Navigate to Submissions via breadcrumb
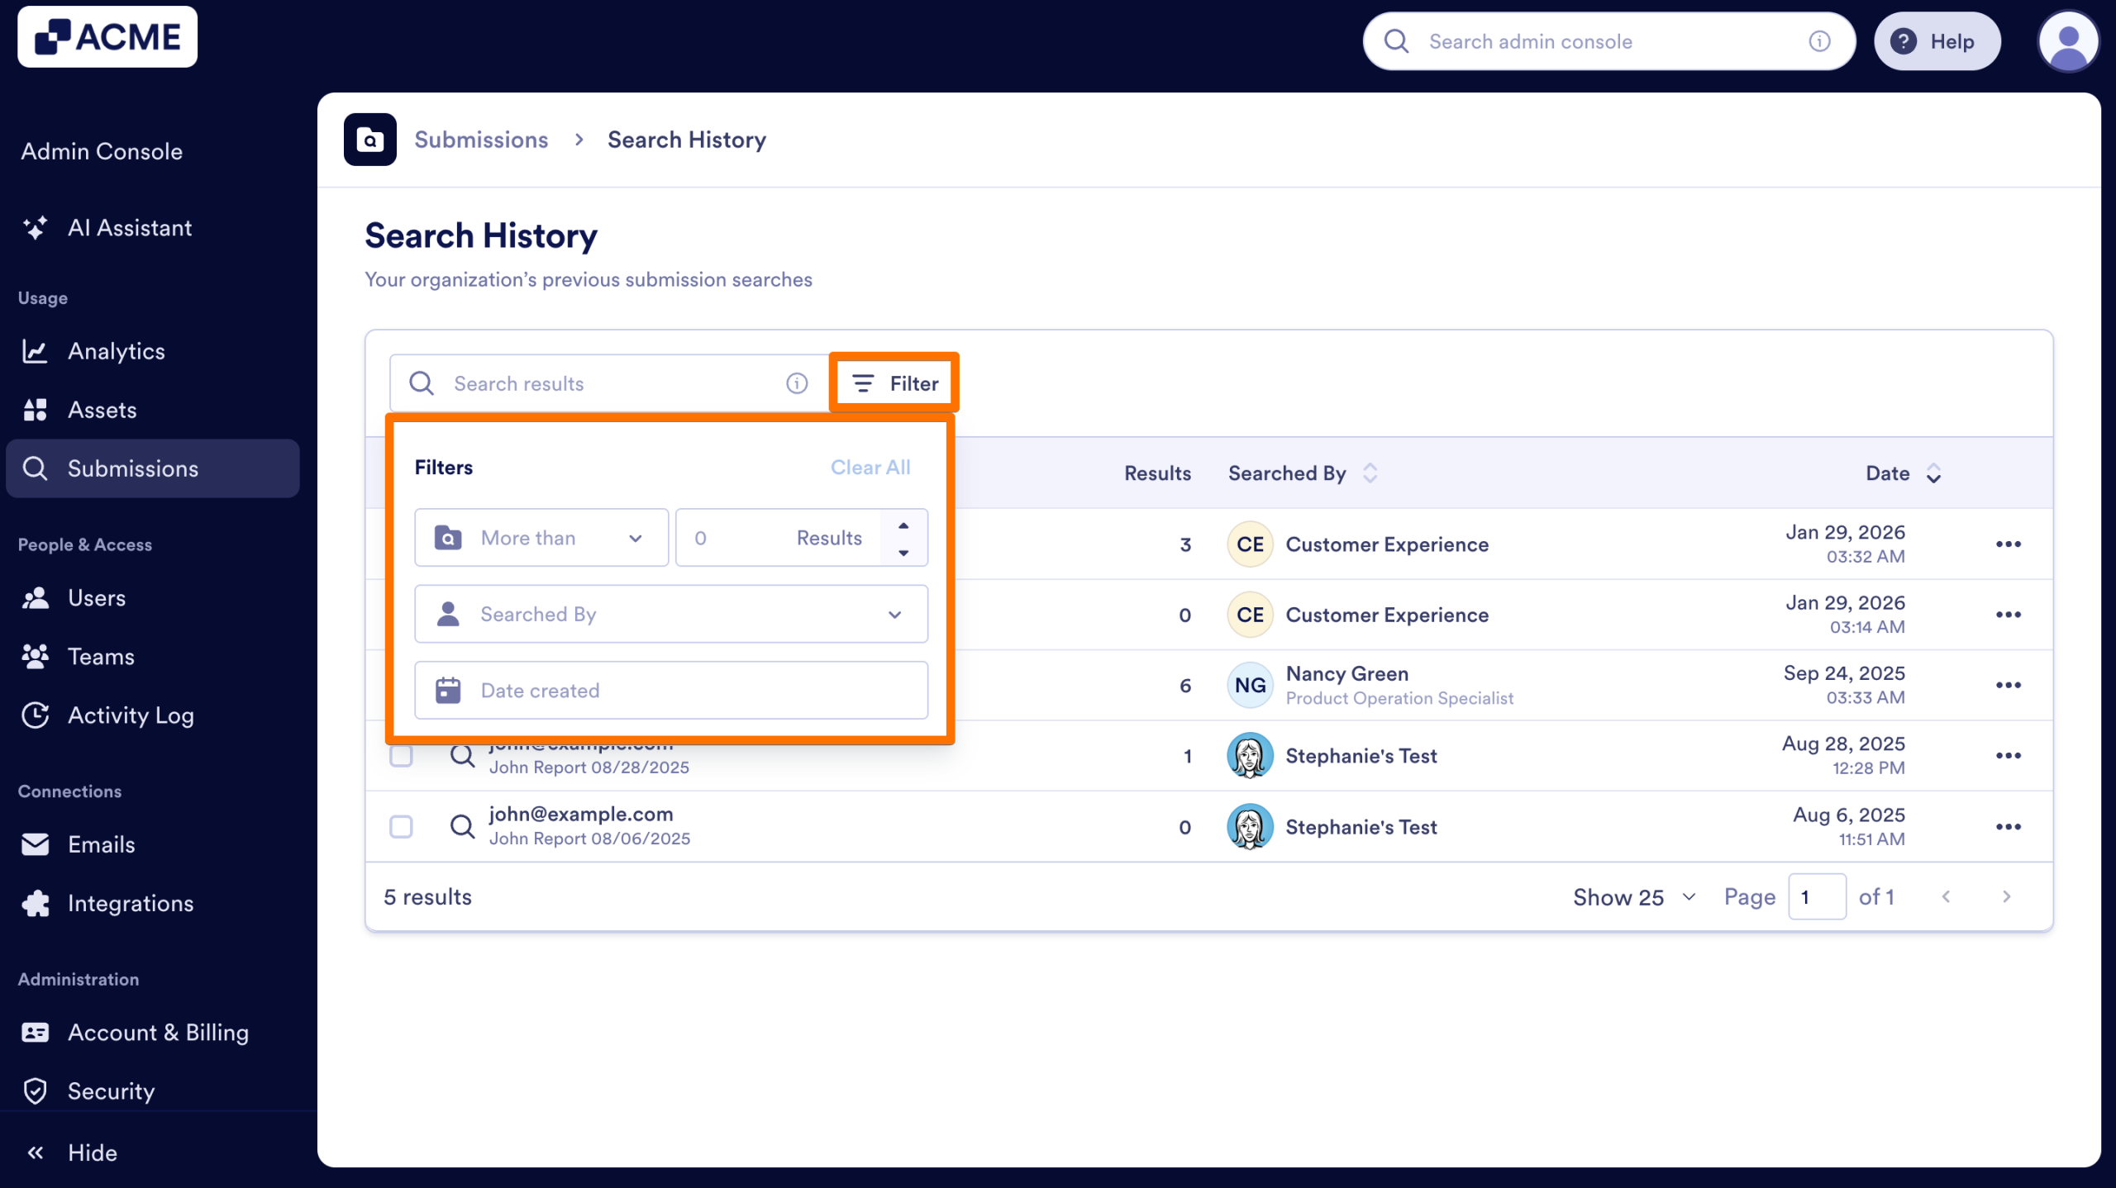 [481, 139]
